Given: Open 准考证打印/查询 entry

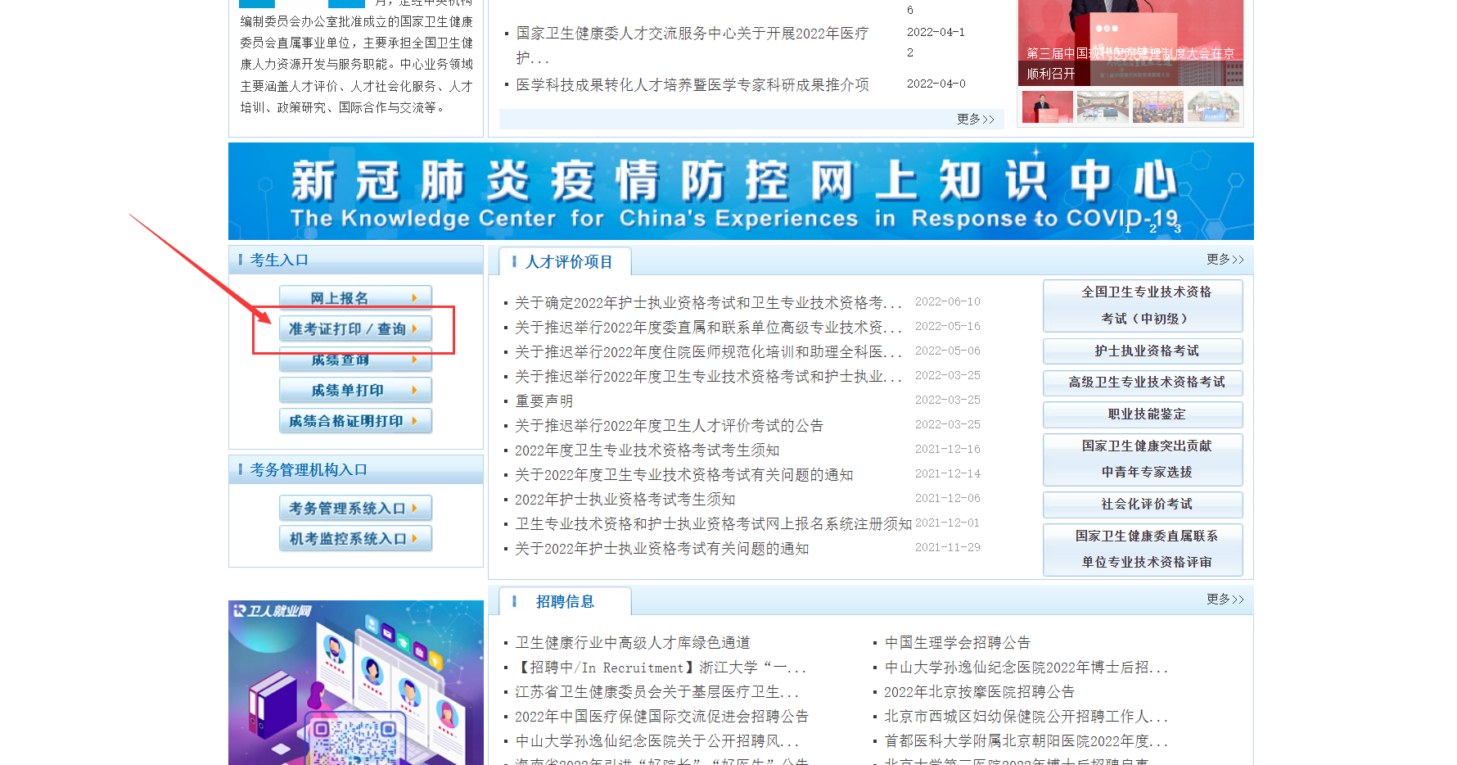Looking at the screenshot, I should (x=354, y=329).
